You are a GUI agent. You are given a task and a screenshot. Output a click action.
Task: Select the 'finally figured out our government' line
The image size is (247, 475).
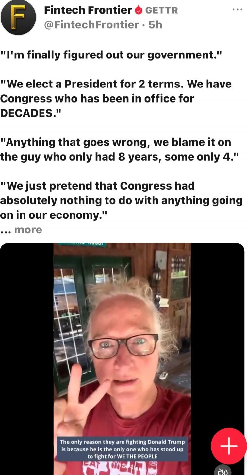(x=111, y=55)
